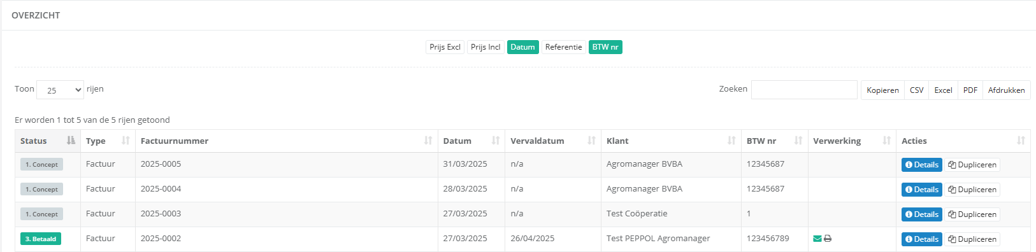The image size is (1036, 252).
Task: Open the rows-per-page dropdown showing 25
Action: tap(60, 90)
